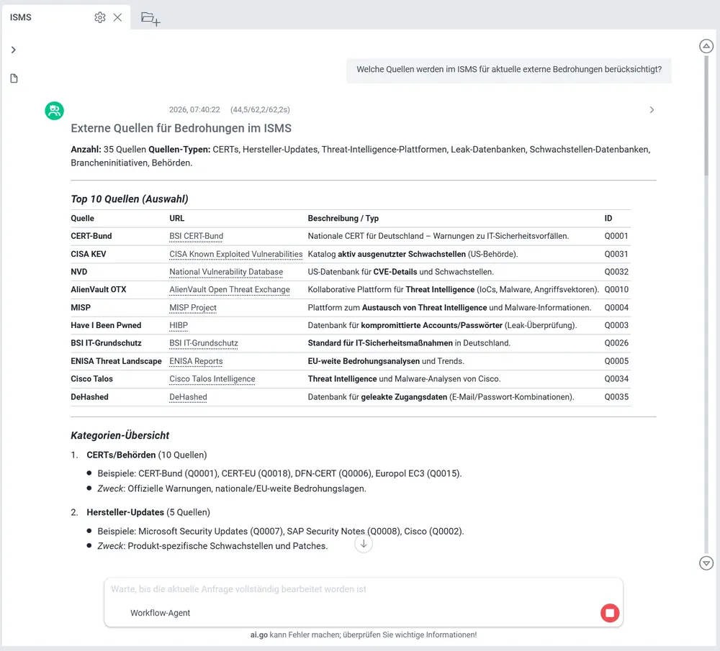Screen dimensions: 720x651
Task: Click the timestamp '2026, 07:40:22'
Action: click(194, 109)
